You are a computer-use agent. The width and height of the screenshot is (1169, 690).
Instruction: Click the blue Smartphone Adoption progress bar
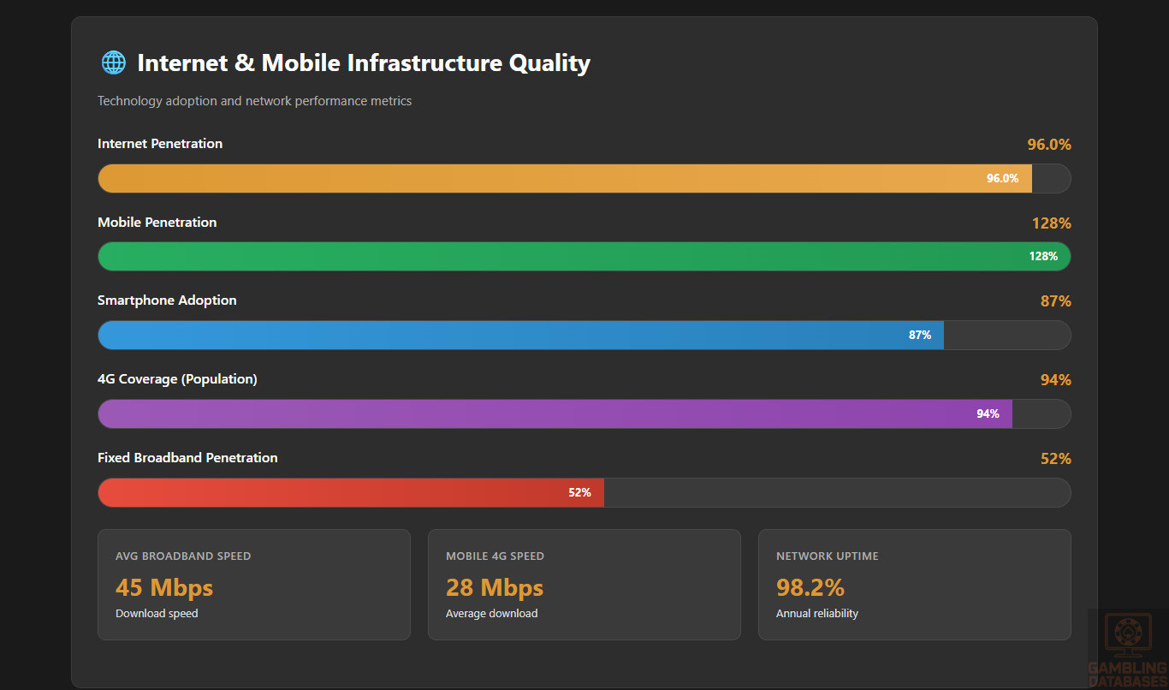click(520, 336)
